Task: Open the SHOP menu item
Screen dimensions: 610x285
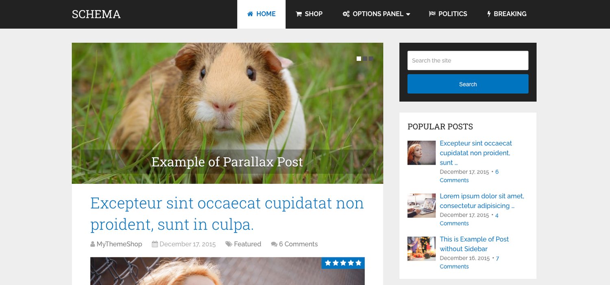Action: [x=309, y=14]
